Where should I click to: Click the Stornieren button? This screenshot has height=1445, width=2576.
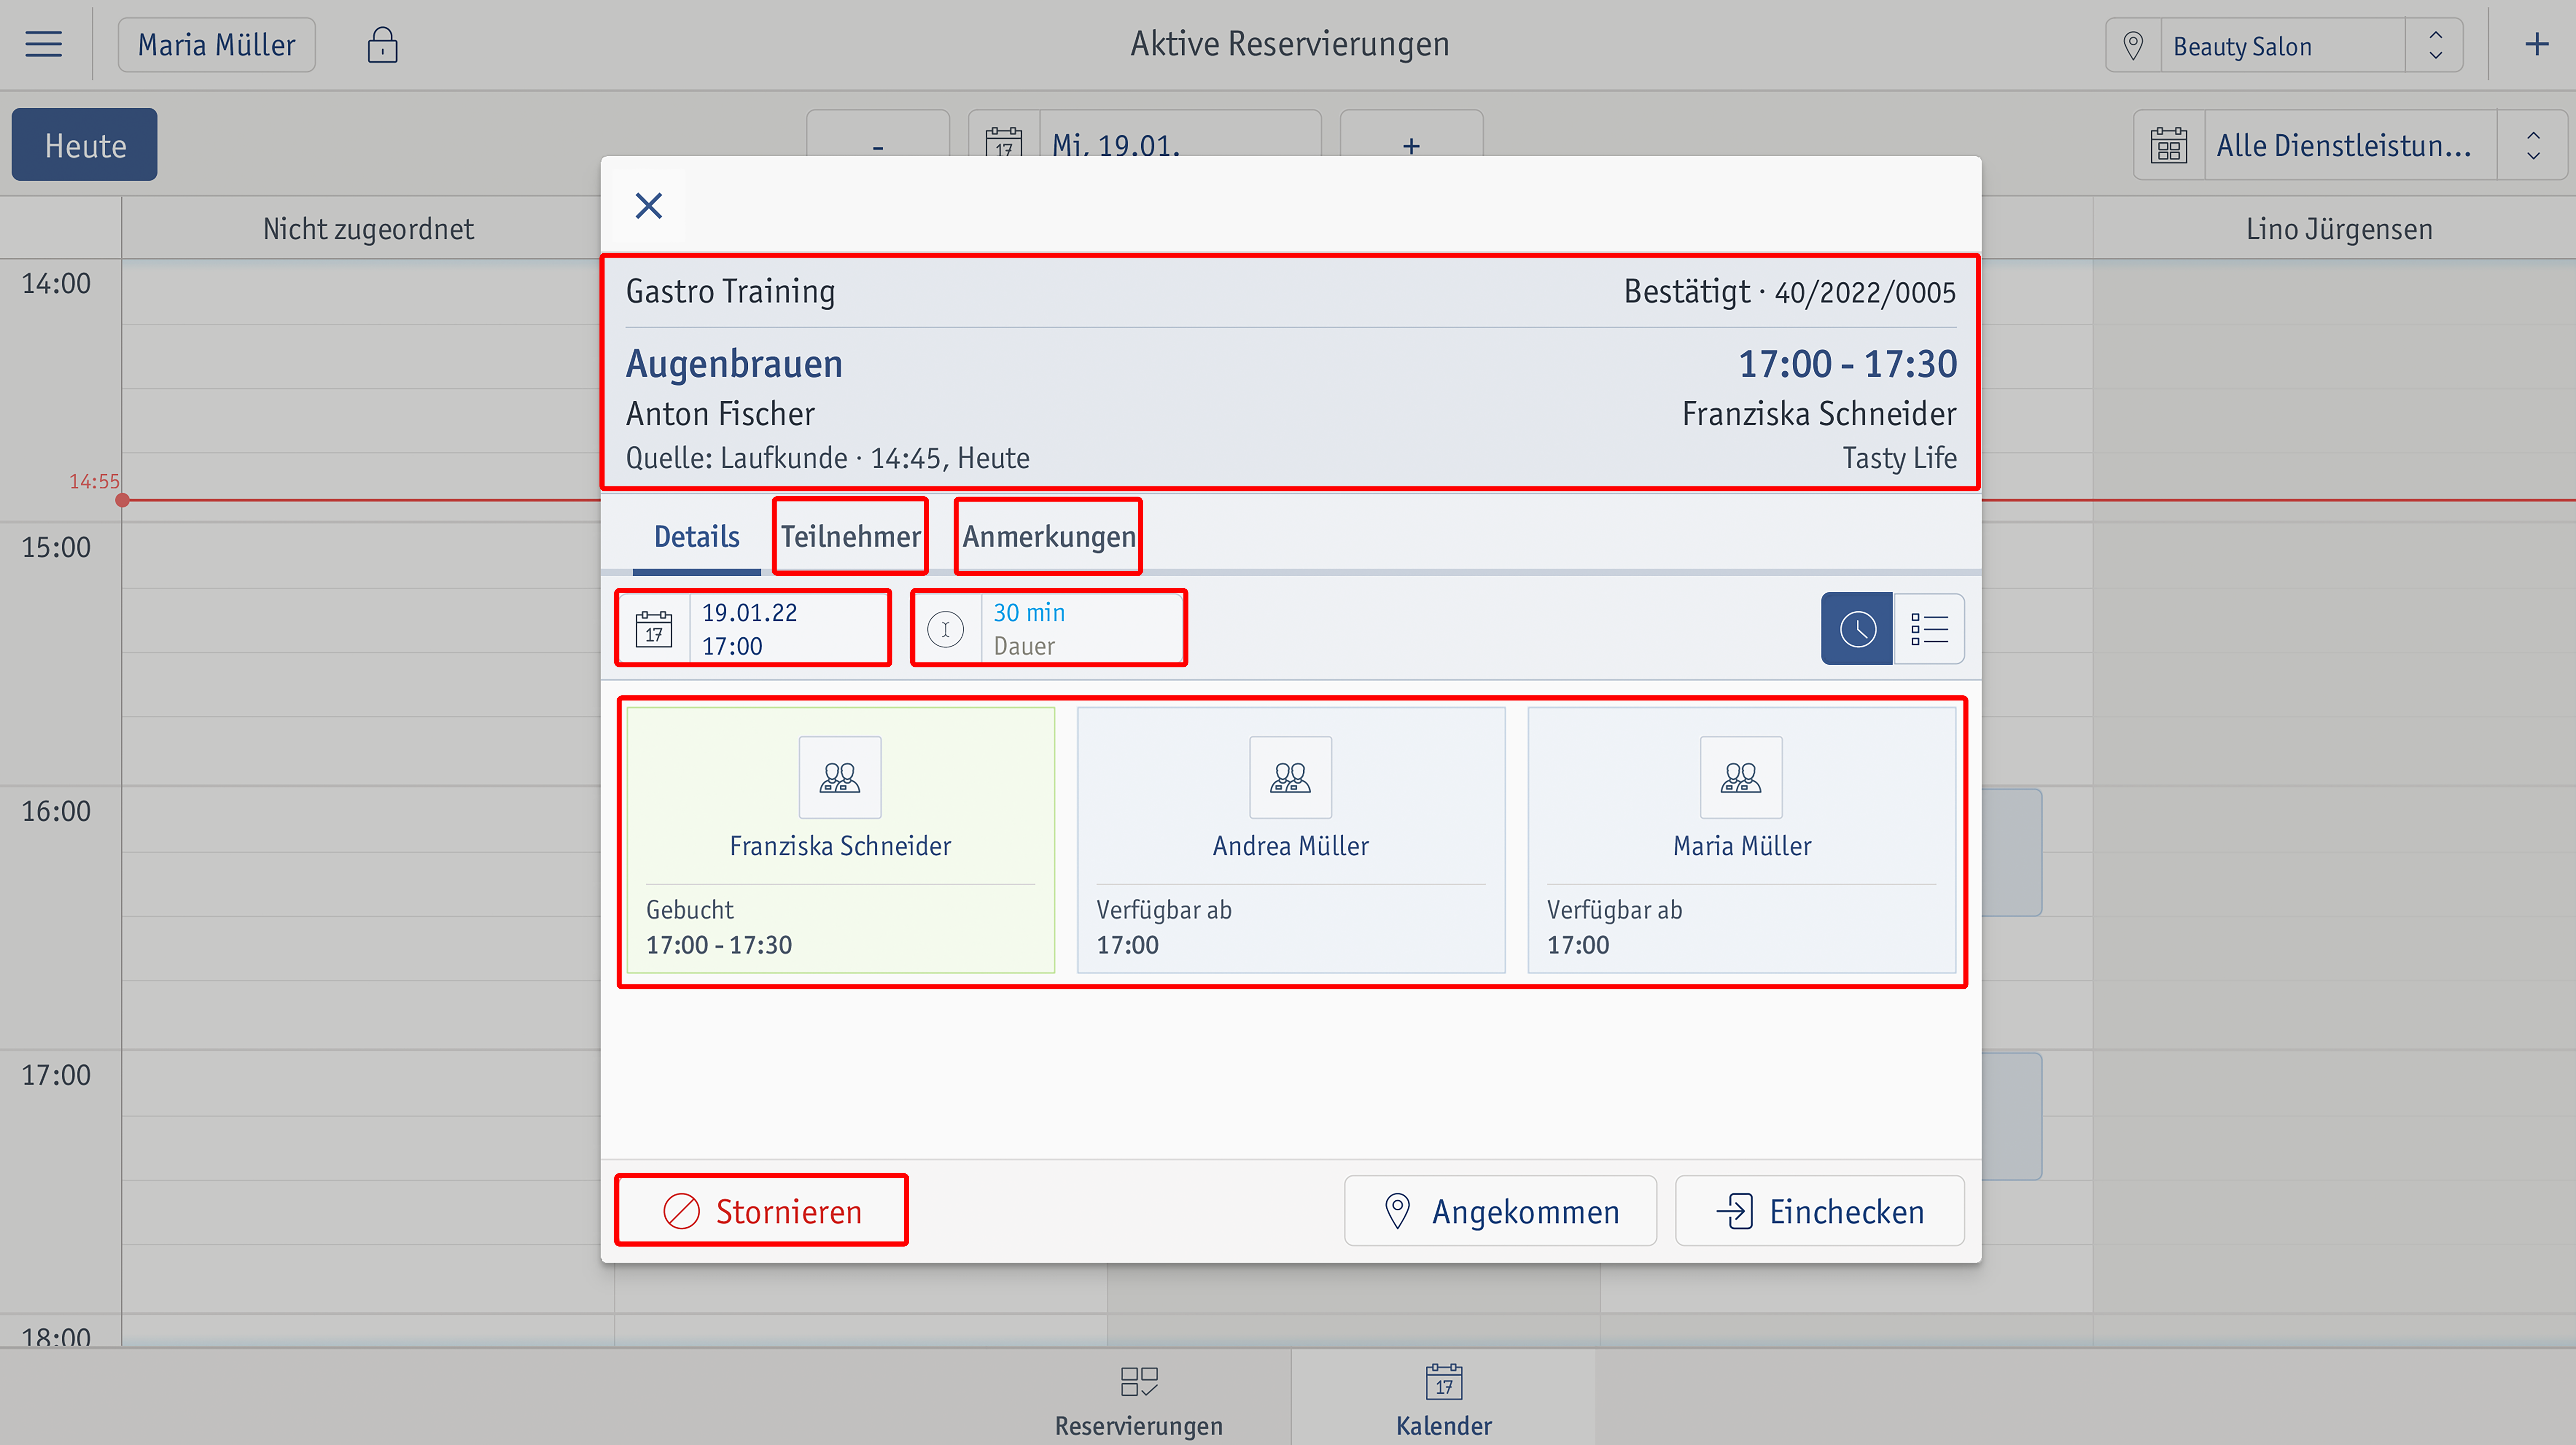pos(762,1211)
